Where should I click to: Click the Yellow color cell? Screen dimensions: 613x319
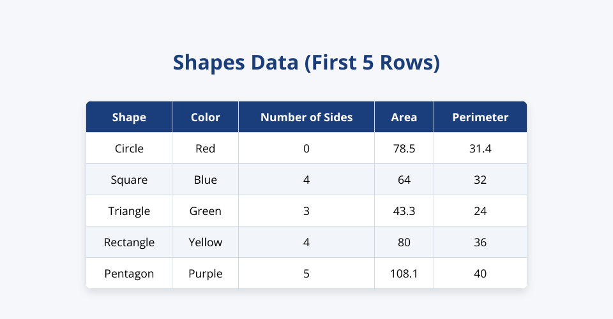tap(205, 242)
